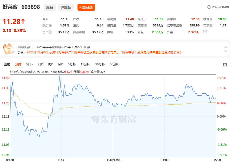Click stock code 603898
This screenshot has width=230, height=162.
coord(30,7)
